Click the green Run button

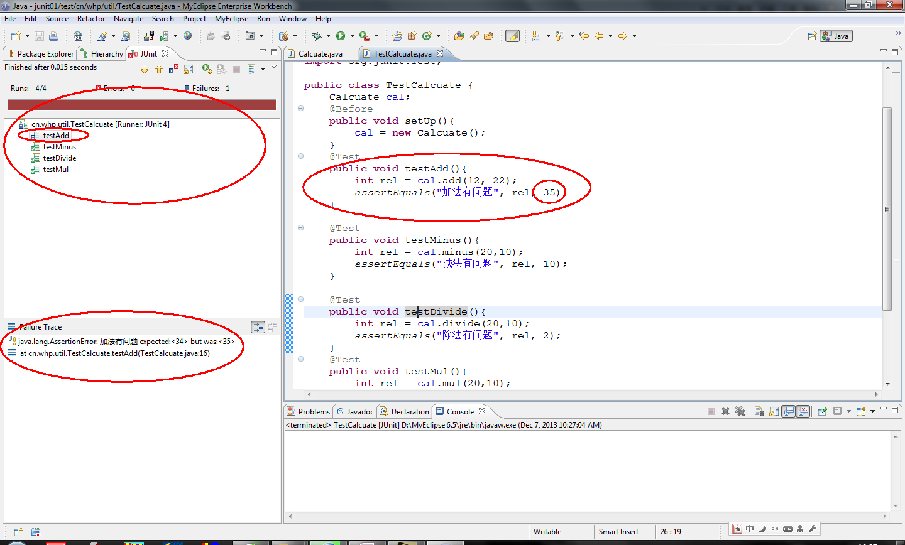coord(341,36)
